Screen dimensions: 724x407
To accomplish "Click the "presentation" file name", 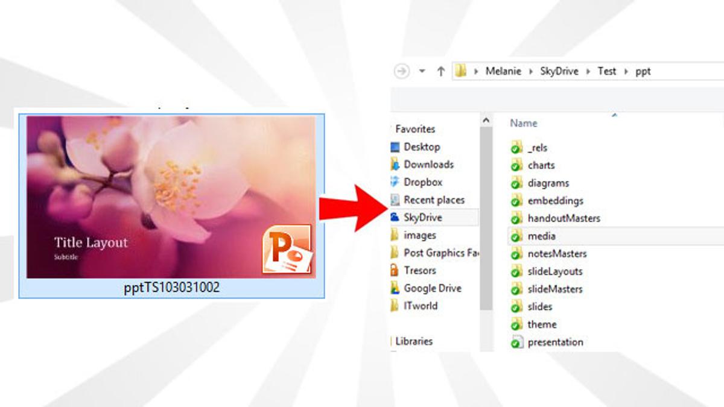I will (x=556, y=342).
